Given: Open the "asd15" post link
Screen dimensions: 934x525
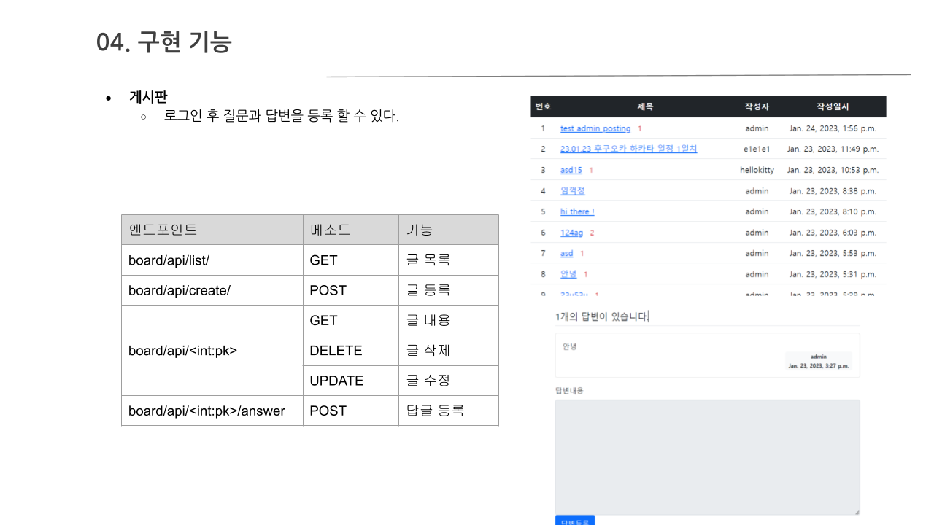Looking at the screenshot, I should click(x=569, y=170).
